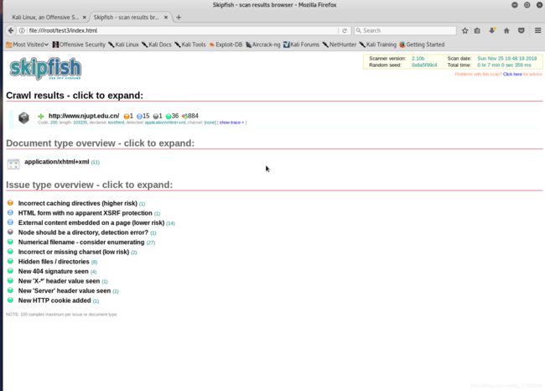Image resolution: width=545 pixels, height=391 pixels.
Task: Focus the address bar with file:///root/test3/index.html
Action: [183, 30]
